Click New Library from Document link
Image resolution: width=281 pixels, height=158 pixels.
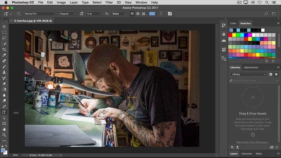point(252,142)
